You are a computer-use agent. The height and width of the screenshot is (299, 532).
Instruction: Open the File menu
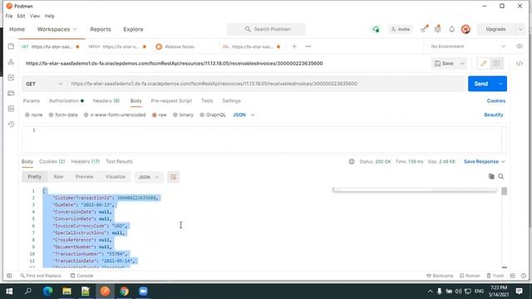coord(9,16)
